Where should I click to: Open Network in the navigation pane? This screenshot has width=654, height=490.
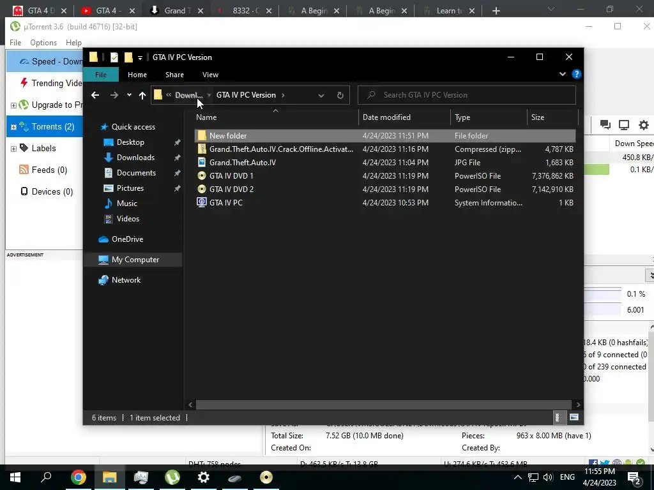pos(126,280)
